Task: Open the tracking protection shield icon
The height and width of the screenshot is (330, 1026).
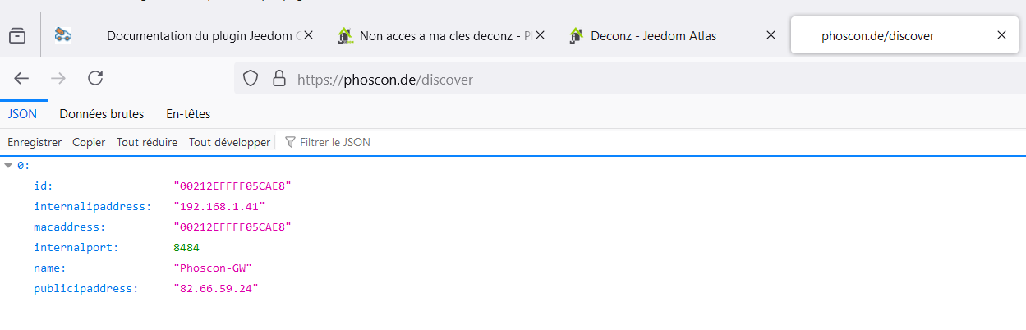Action: (x=251, y=79)
